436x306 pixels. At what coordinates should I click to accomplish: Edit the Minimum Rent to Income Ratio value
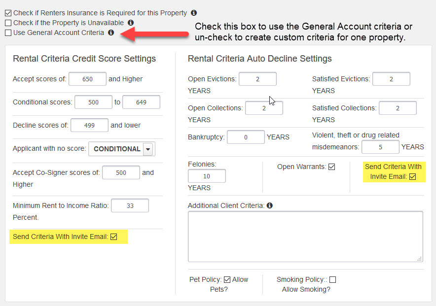[x=130, y=205]
